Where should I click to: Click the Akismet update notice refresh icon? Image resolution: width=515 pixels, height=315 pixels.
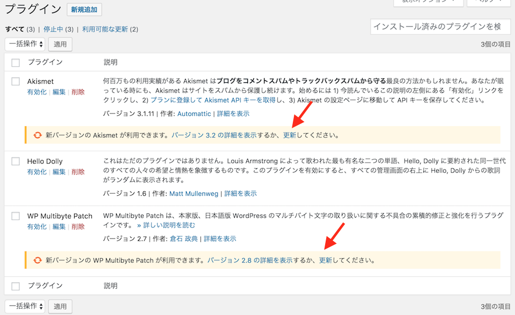37,135
